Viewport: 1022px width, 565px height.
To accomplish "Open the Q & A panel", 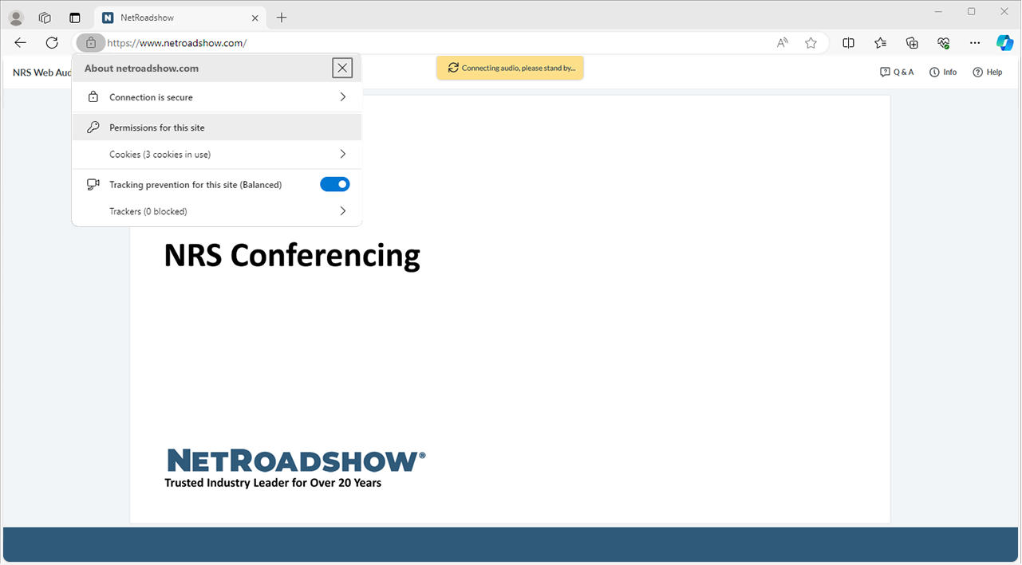I will [897, 72].
